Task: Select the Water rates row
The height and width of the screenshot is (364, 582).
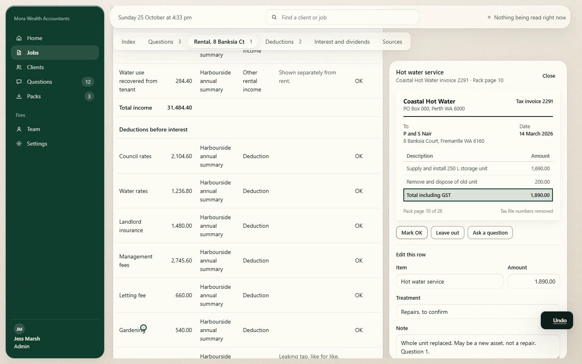Action: (248, 191)
